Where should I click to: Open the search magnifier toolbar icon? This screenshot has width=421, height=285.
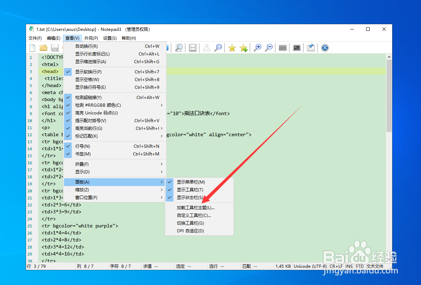(179, 47)
